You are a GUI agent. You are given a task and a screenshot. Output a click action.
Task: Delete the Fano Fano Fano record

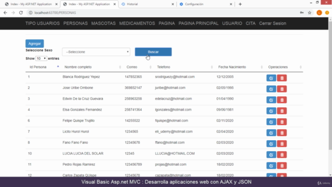[x=282, y=144]
